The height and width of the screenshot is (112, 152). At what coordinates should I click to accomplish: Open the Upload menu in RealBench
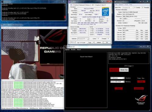click(x=67, y=50)
